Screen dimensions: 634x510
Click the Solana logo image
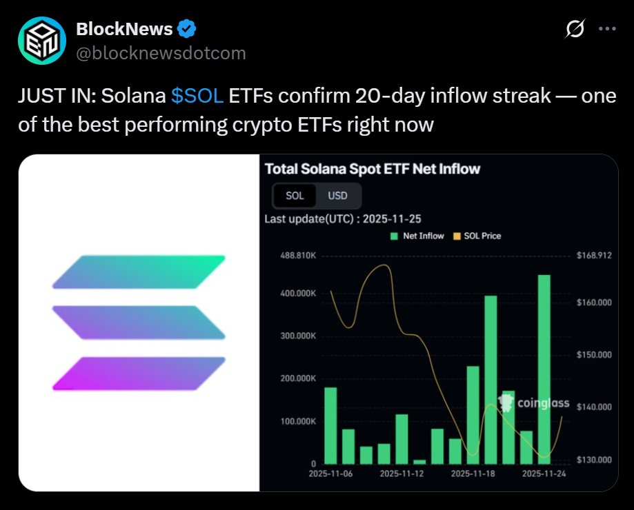[x=139, y=323]
